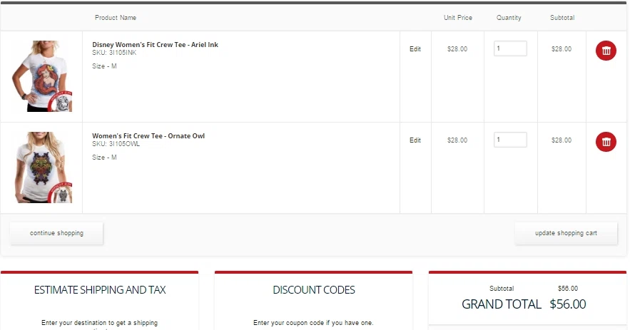The height and width of the screenshot is (330, 630).
Task: Click the continue shopping button
Action: (56, 233)
